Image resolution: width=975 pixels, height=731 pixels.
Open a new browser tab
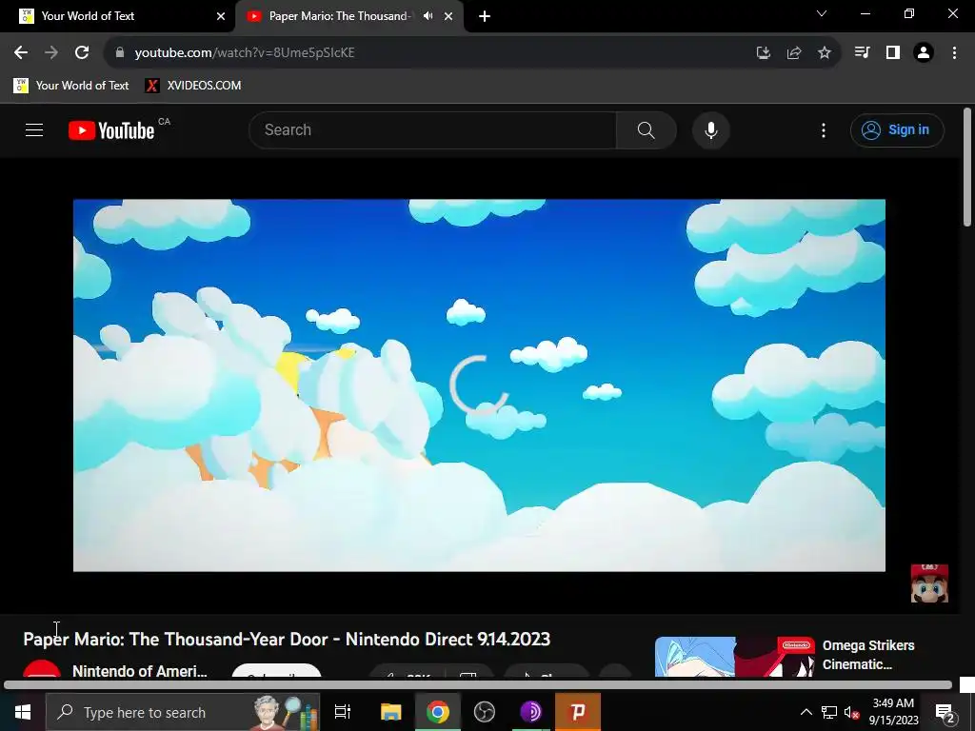click(485, 16)
